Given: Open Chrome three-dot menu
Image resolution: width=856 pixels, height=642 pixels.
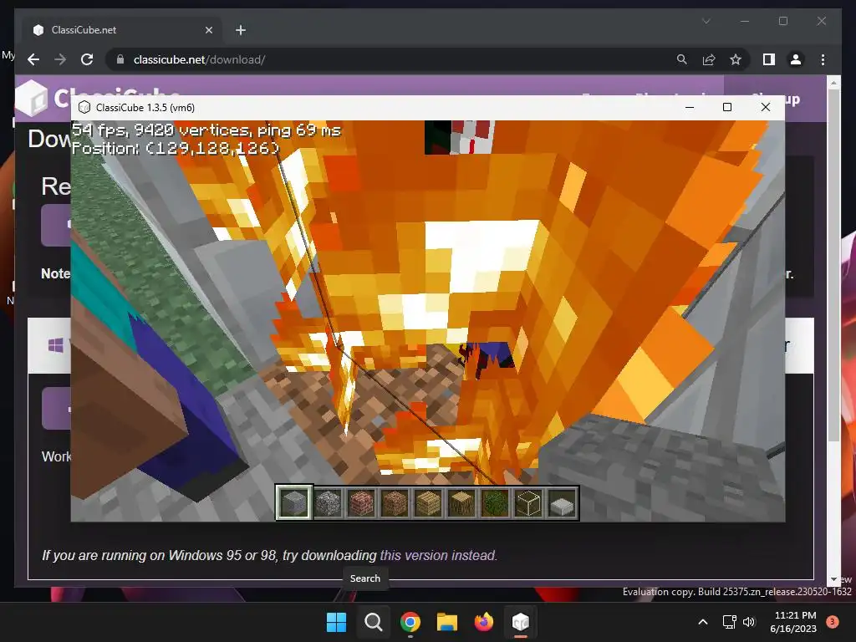Looking at the screenshot, I should (823, 59).
